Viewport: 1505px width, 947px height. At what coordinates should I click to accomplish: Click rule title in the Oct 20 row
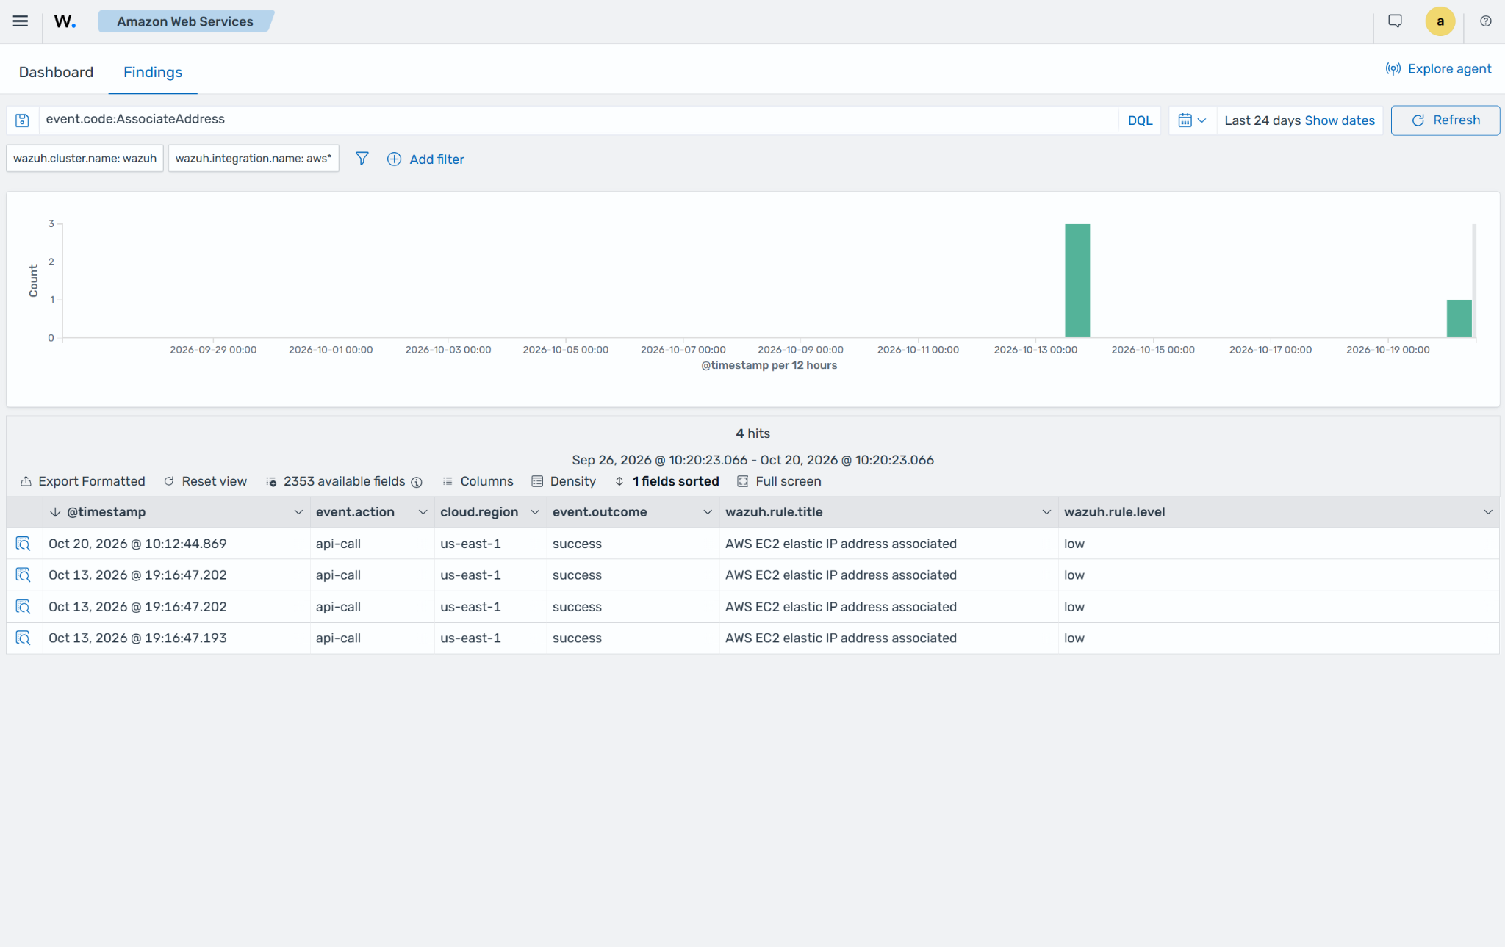click(841, 544)
